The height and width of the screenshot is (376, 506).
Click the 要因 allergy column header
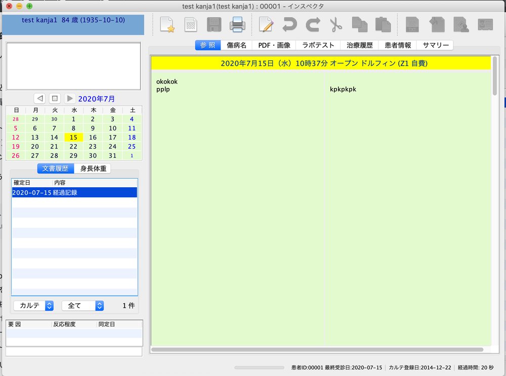coord(29,324)
